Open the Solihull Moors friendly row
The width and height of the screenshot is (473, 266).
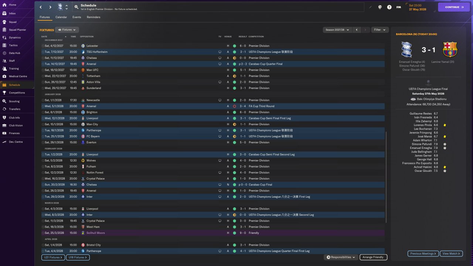click(x=213, y=233)
